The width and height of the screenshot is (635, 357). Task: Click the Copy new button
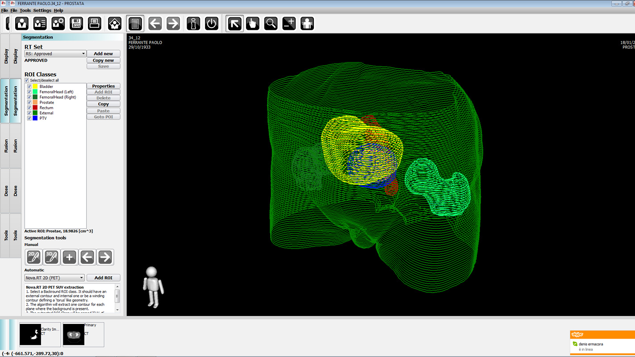(103, 60)
